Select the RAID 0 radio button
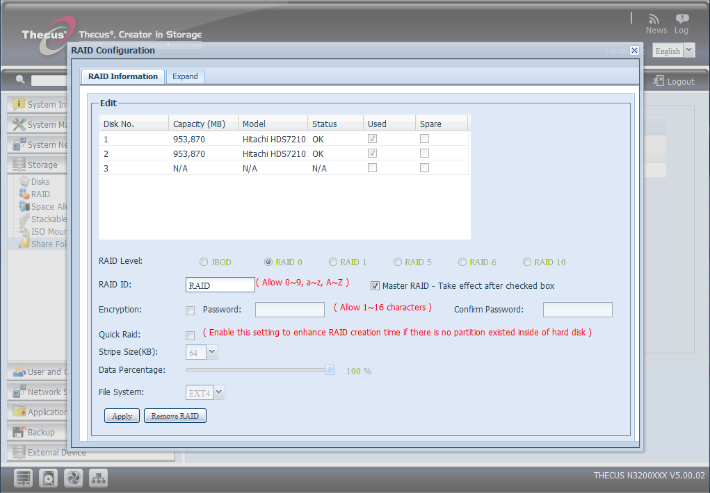 [x=268, y=262]
